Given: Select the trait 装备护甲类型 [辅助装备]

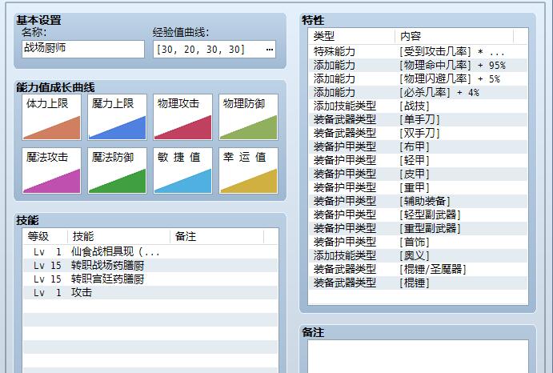Looking at the screenshot, I should [418, 201].
